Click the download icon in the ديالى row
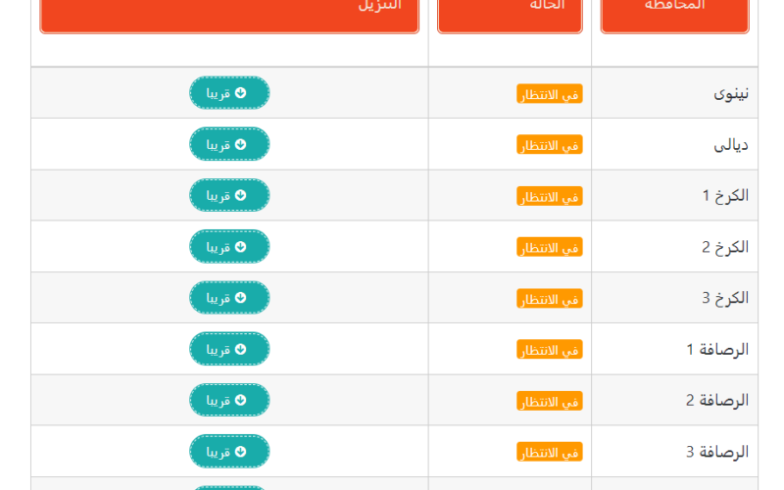The width and height of the screenshot is (784, 490). click(240, 144)
